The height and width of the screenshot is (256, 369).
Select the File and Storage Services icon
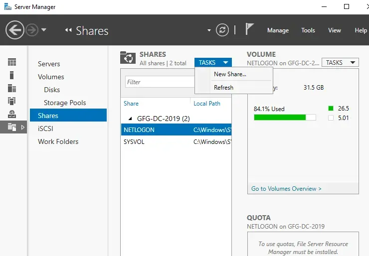12,127
